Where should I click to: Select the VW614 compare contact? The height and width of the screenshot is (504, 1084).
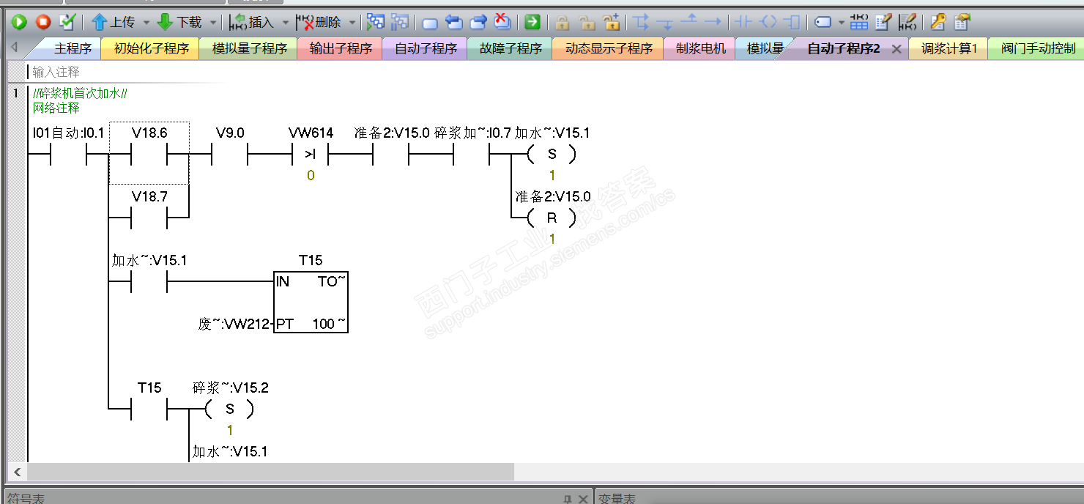(311, 154)
